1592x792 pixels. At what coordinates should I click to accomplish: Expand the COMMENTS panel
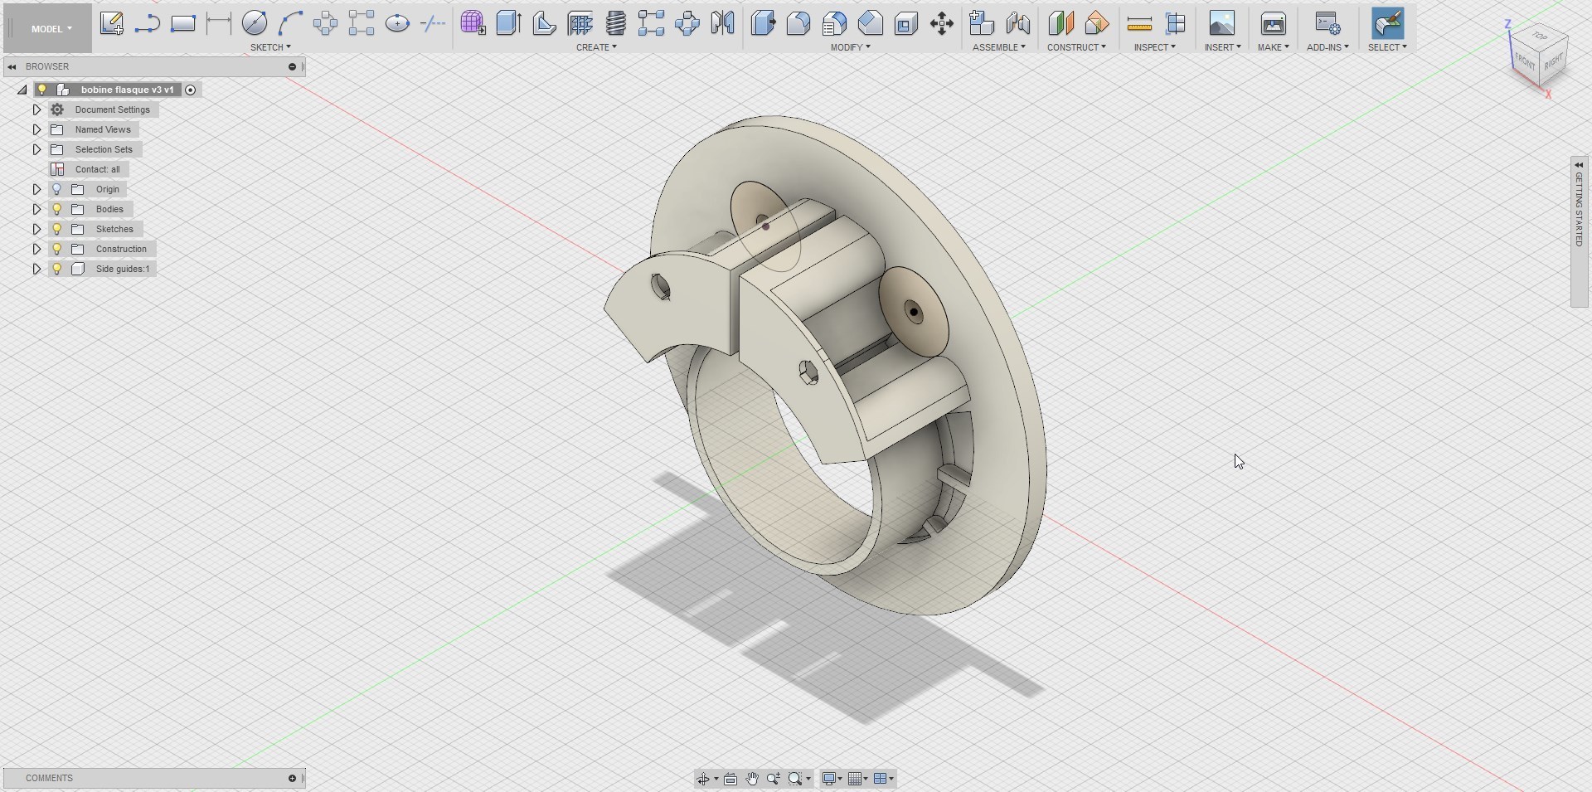coord(292,778)
